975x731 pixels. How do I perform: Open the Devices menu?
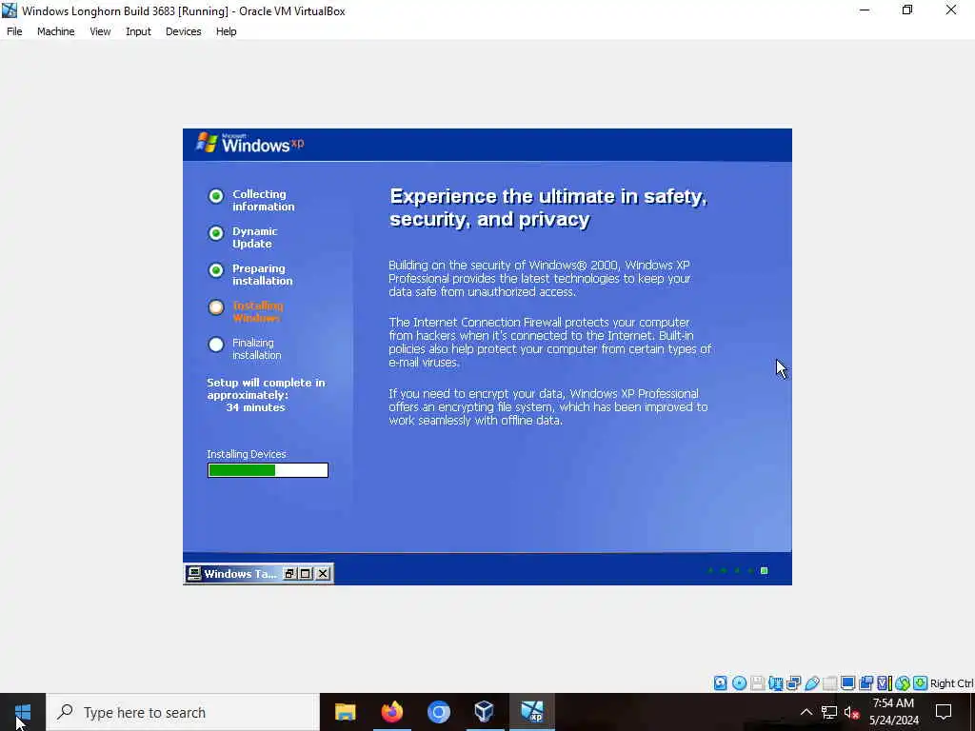click(x=183, y=31)
